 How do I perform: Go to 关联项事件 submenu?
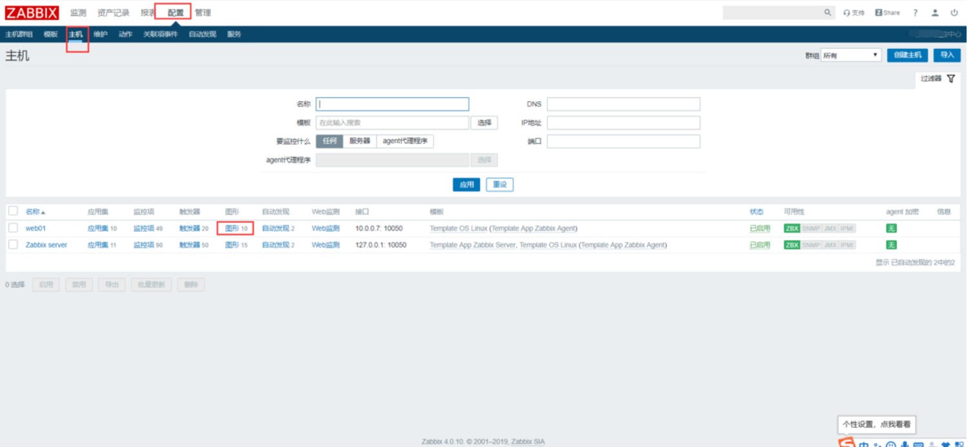(161, 34)
